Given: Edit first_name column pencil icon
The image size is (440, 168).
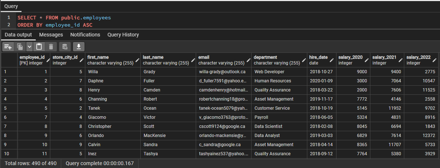Looking at the screenshot, I should pos(137,60).
